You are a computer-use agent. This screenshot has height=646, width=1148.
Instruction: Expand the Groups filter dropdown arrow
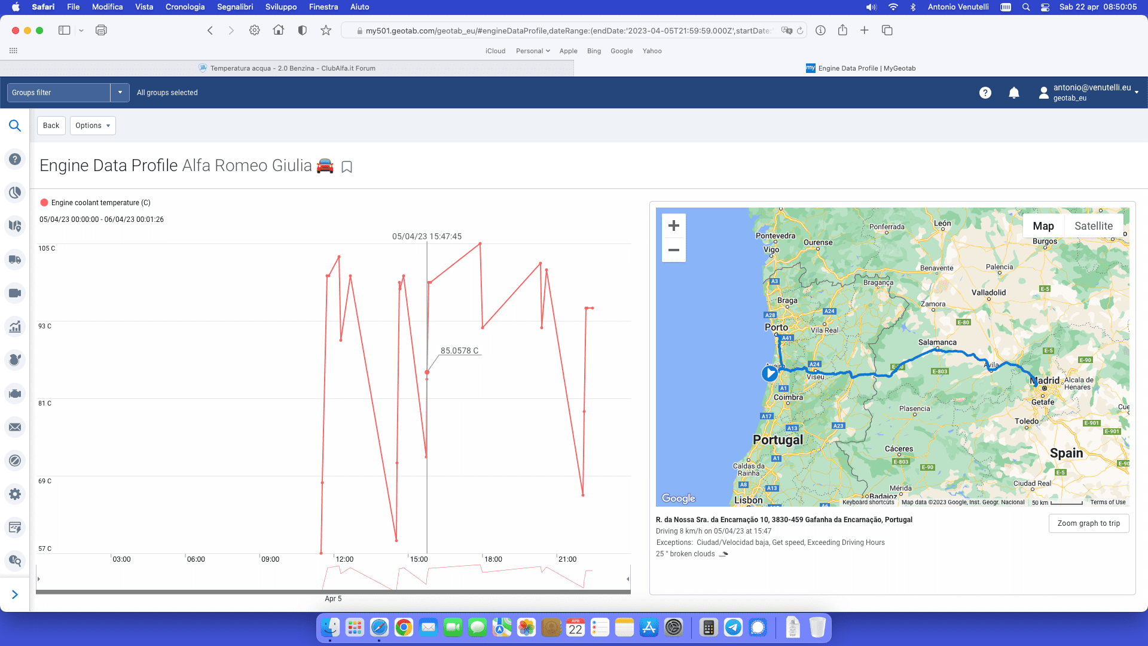pos(120,93)
